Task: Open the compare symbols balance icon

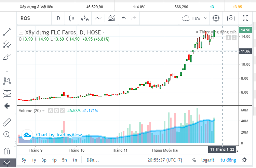Action: pos(84,18)
